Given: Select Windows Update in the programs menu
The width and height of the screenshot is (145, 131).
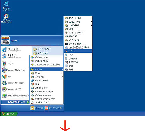Looking at the screenshot, I should pyautogui.click(x=47, y=57).
